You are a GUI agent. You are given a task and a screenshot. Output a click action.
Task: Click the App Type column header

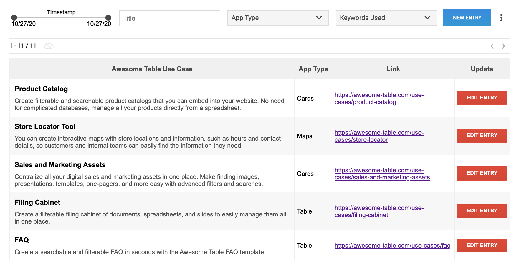313,69
